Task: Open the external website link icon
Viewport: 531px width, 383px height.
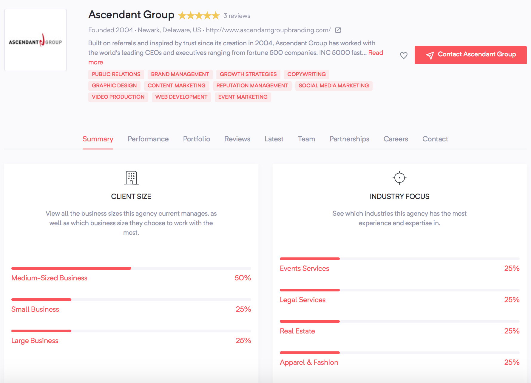Action: pyautogui.click(x=338, y=30)
